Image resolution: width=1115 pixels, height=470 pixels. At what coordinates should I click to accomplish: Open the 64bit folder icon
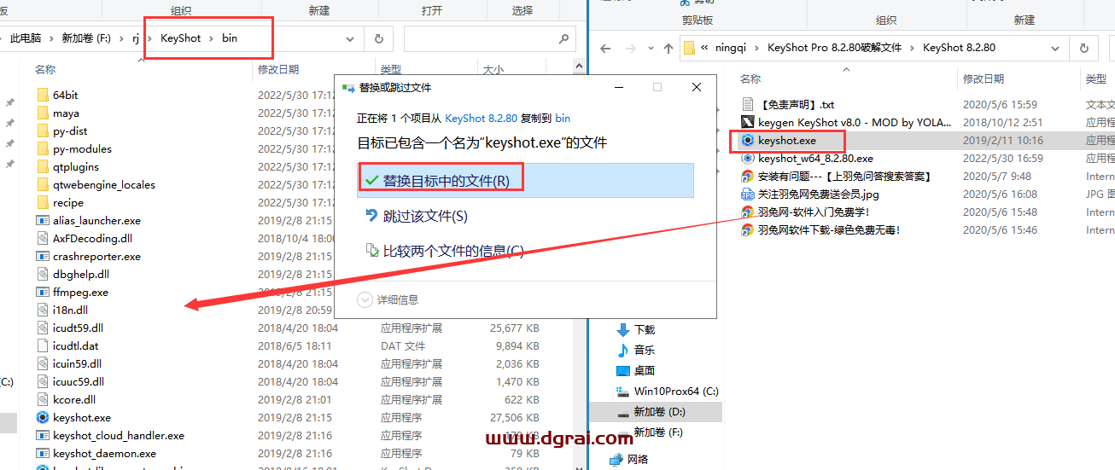(43, 95)
